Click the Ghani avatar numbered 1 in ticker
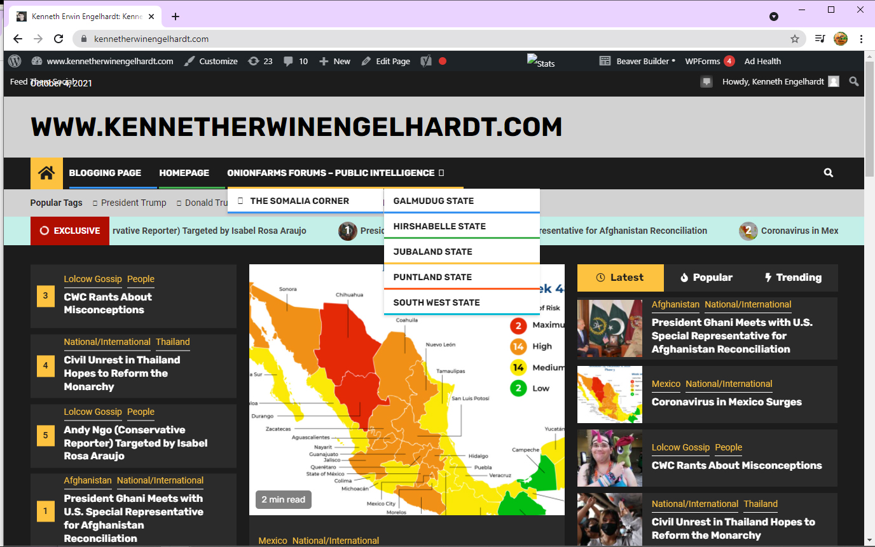 (x=347, y=231)
